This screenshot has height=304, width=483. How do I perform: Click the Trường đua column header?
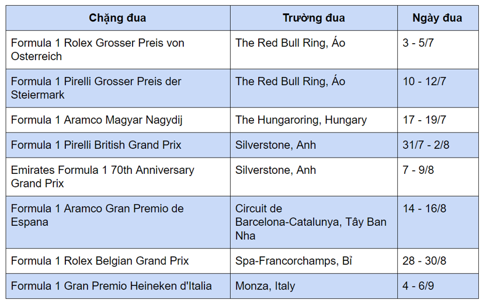click(313, 18)
